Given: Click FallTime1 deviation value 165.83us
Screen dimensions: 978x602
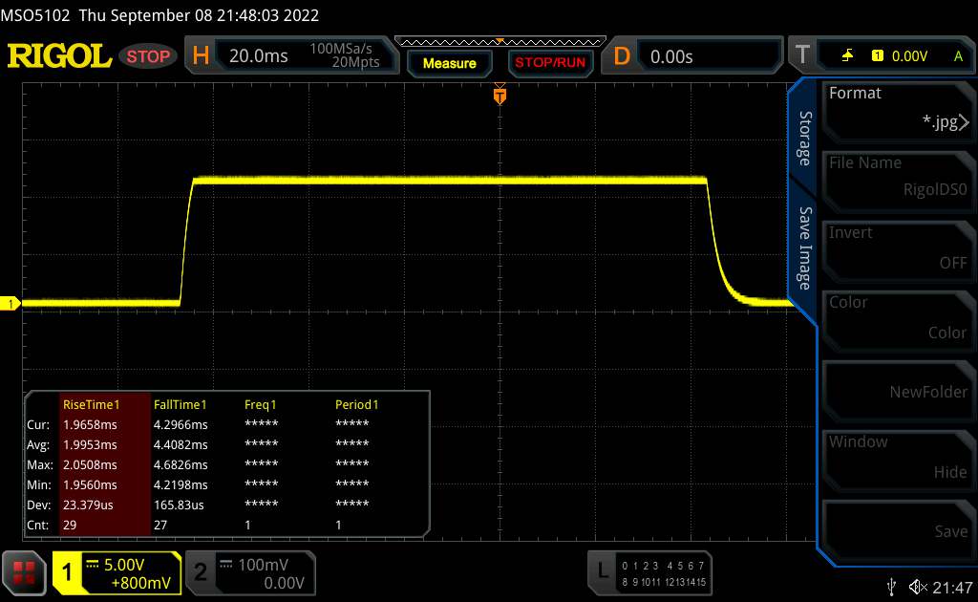Looking at the screenshot, I should (179, 505).
